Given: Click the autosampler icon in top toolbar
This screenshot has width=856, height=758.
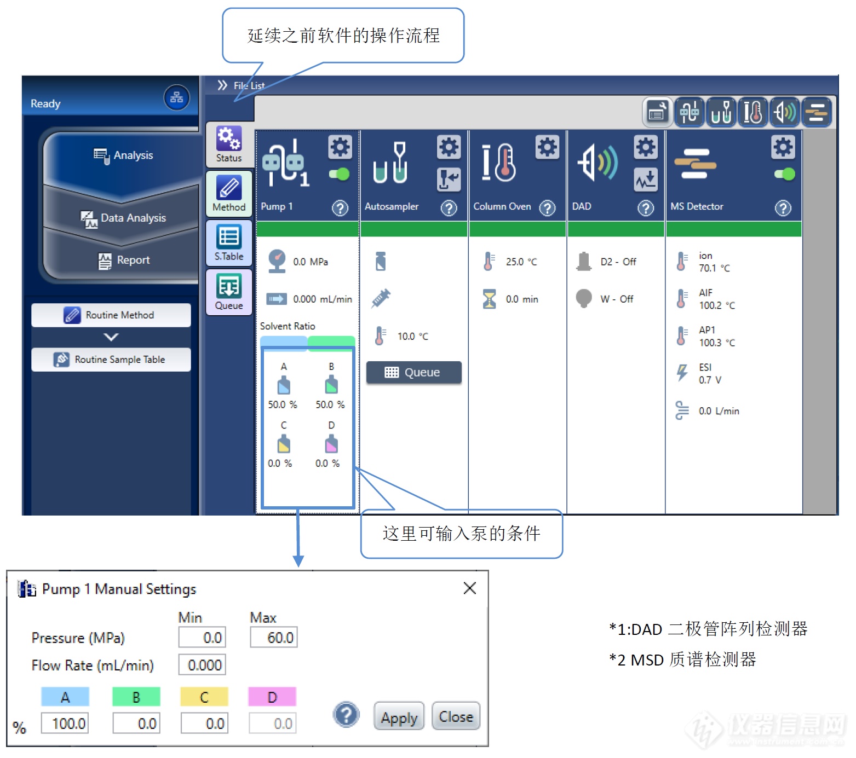Looking at the screenshot, I should 721,112.
